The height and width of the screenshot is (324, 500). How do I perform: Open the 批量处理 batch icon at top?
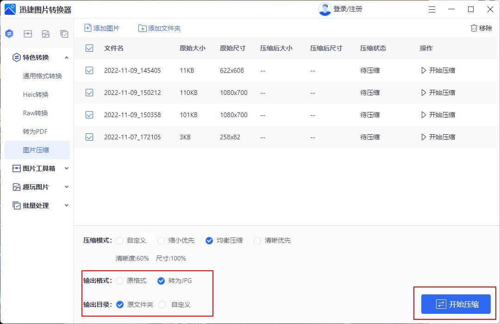point(64,33)
